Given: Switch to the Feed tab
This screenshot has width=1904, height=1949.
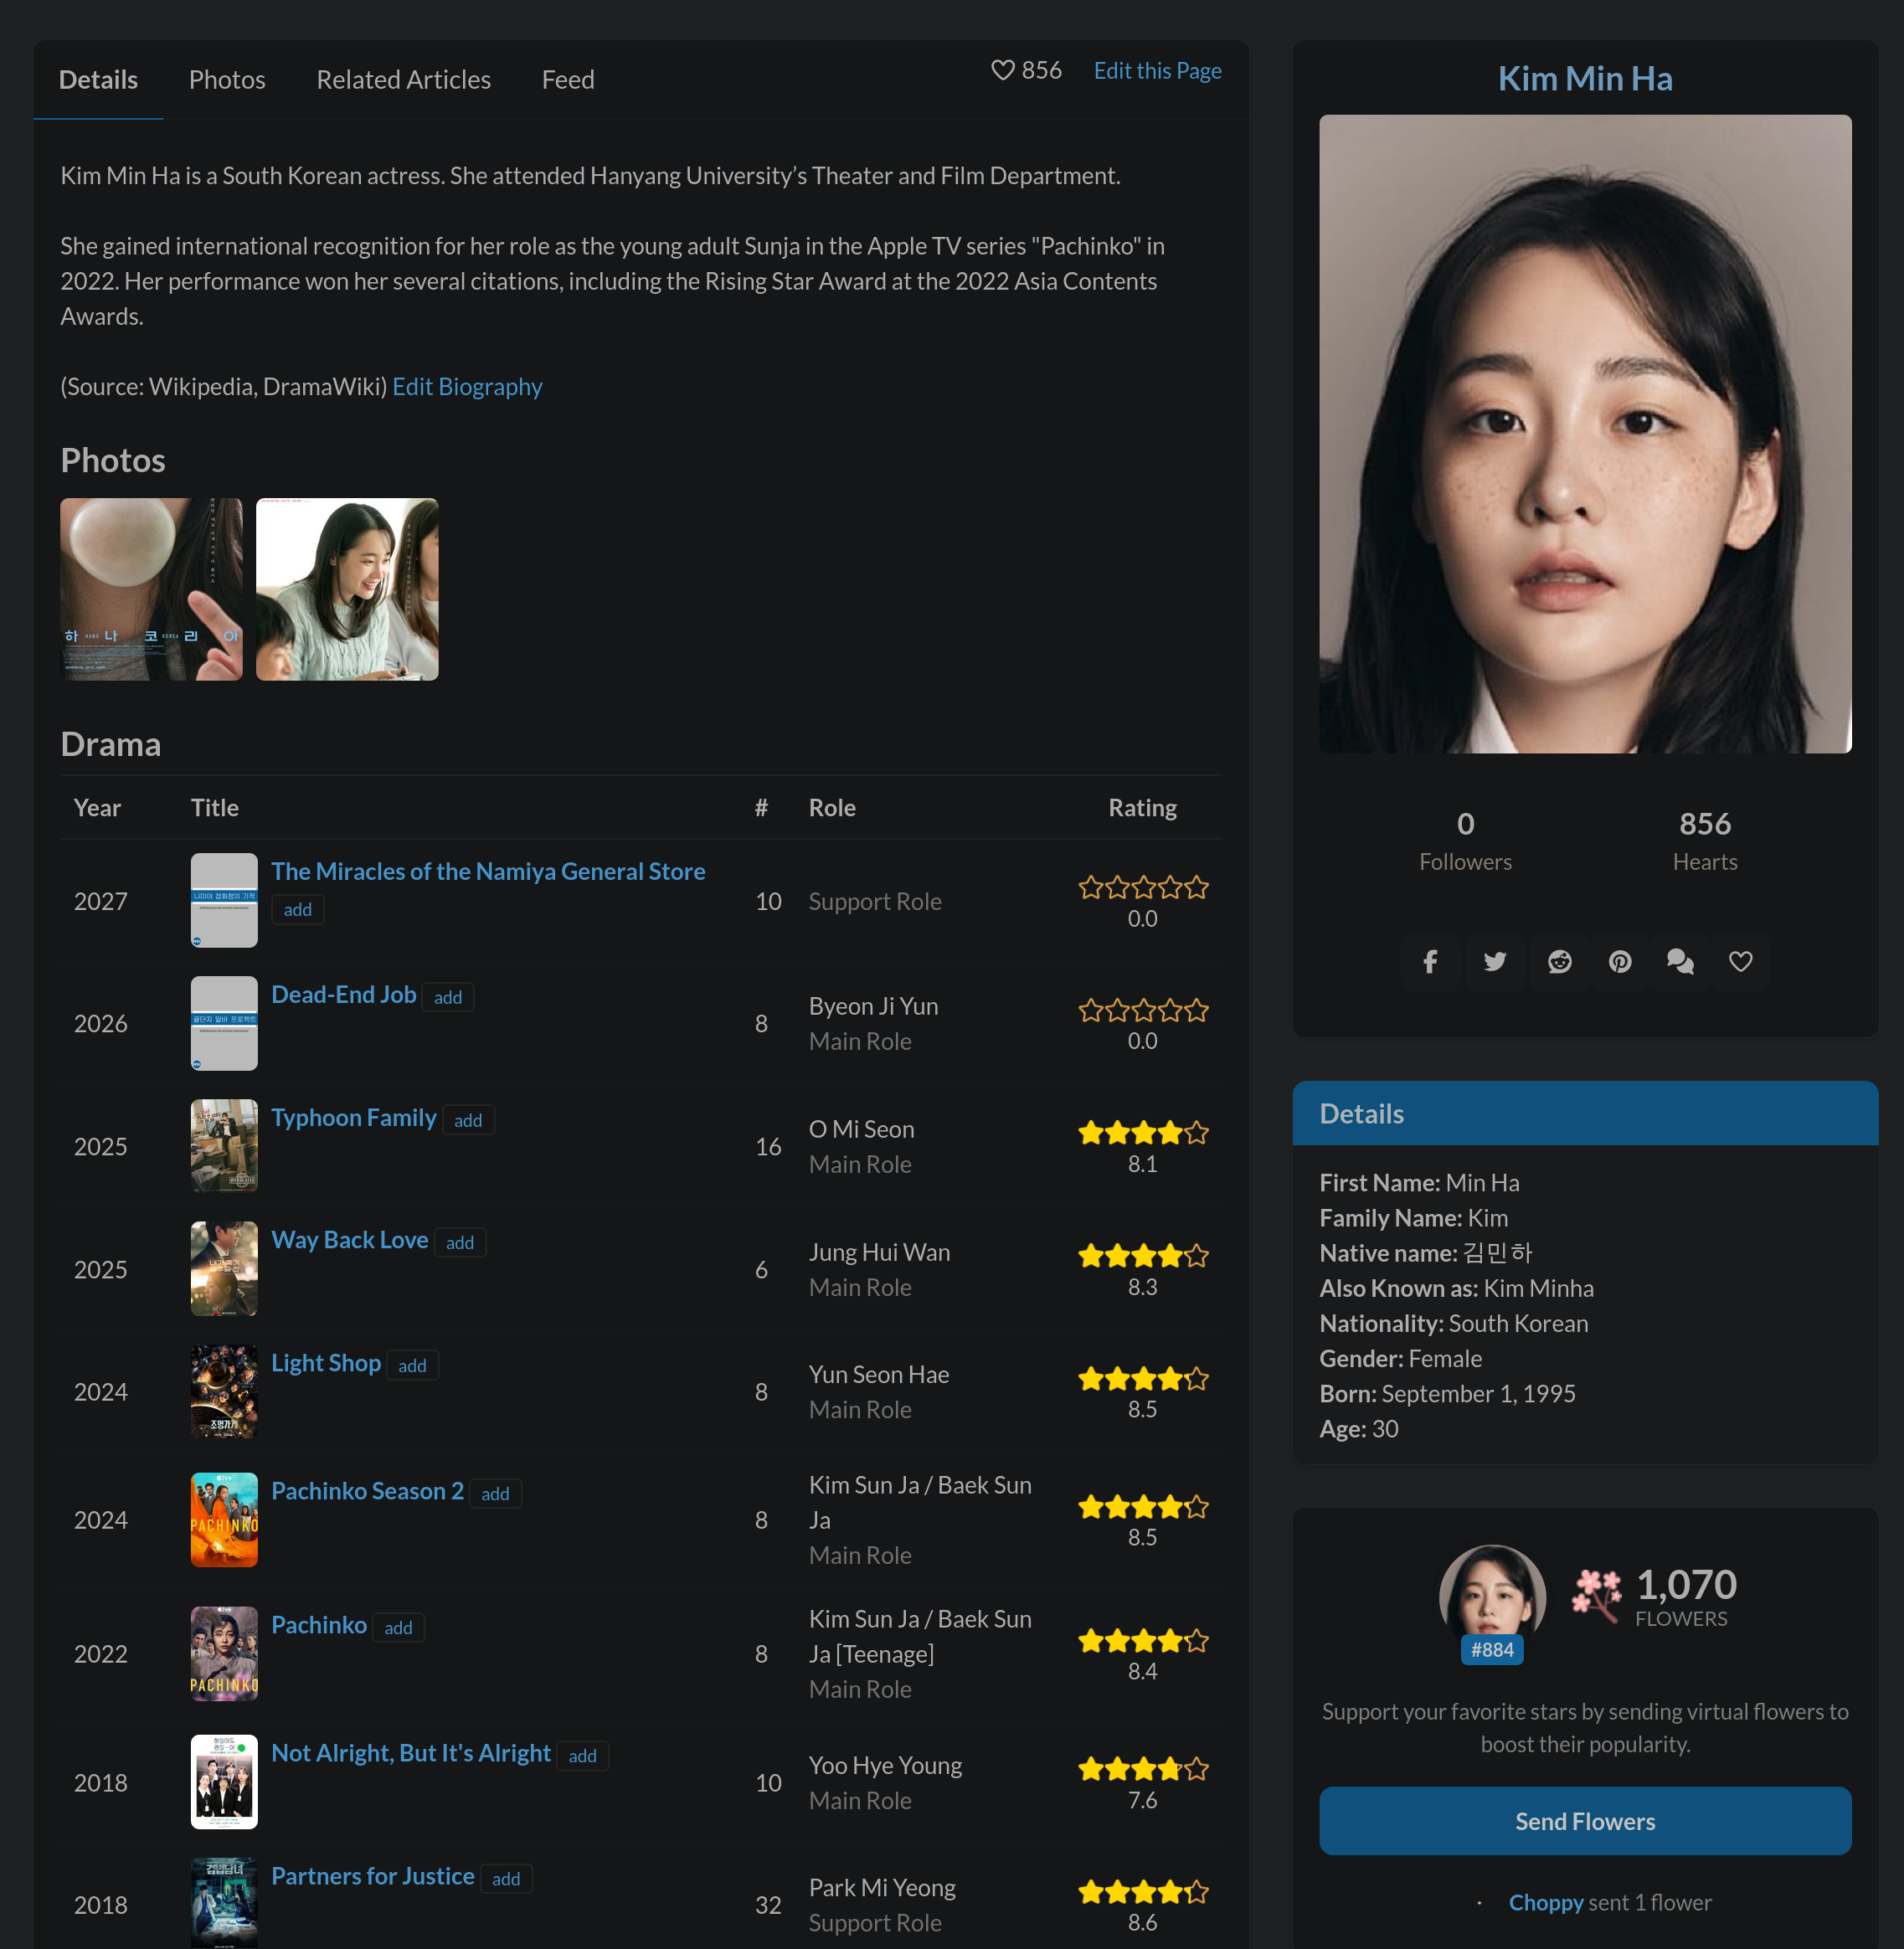Looking at the screenshot, I should coord(568,80).
